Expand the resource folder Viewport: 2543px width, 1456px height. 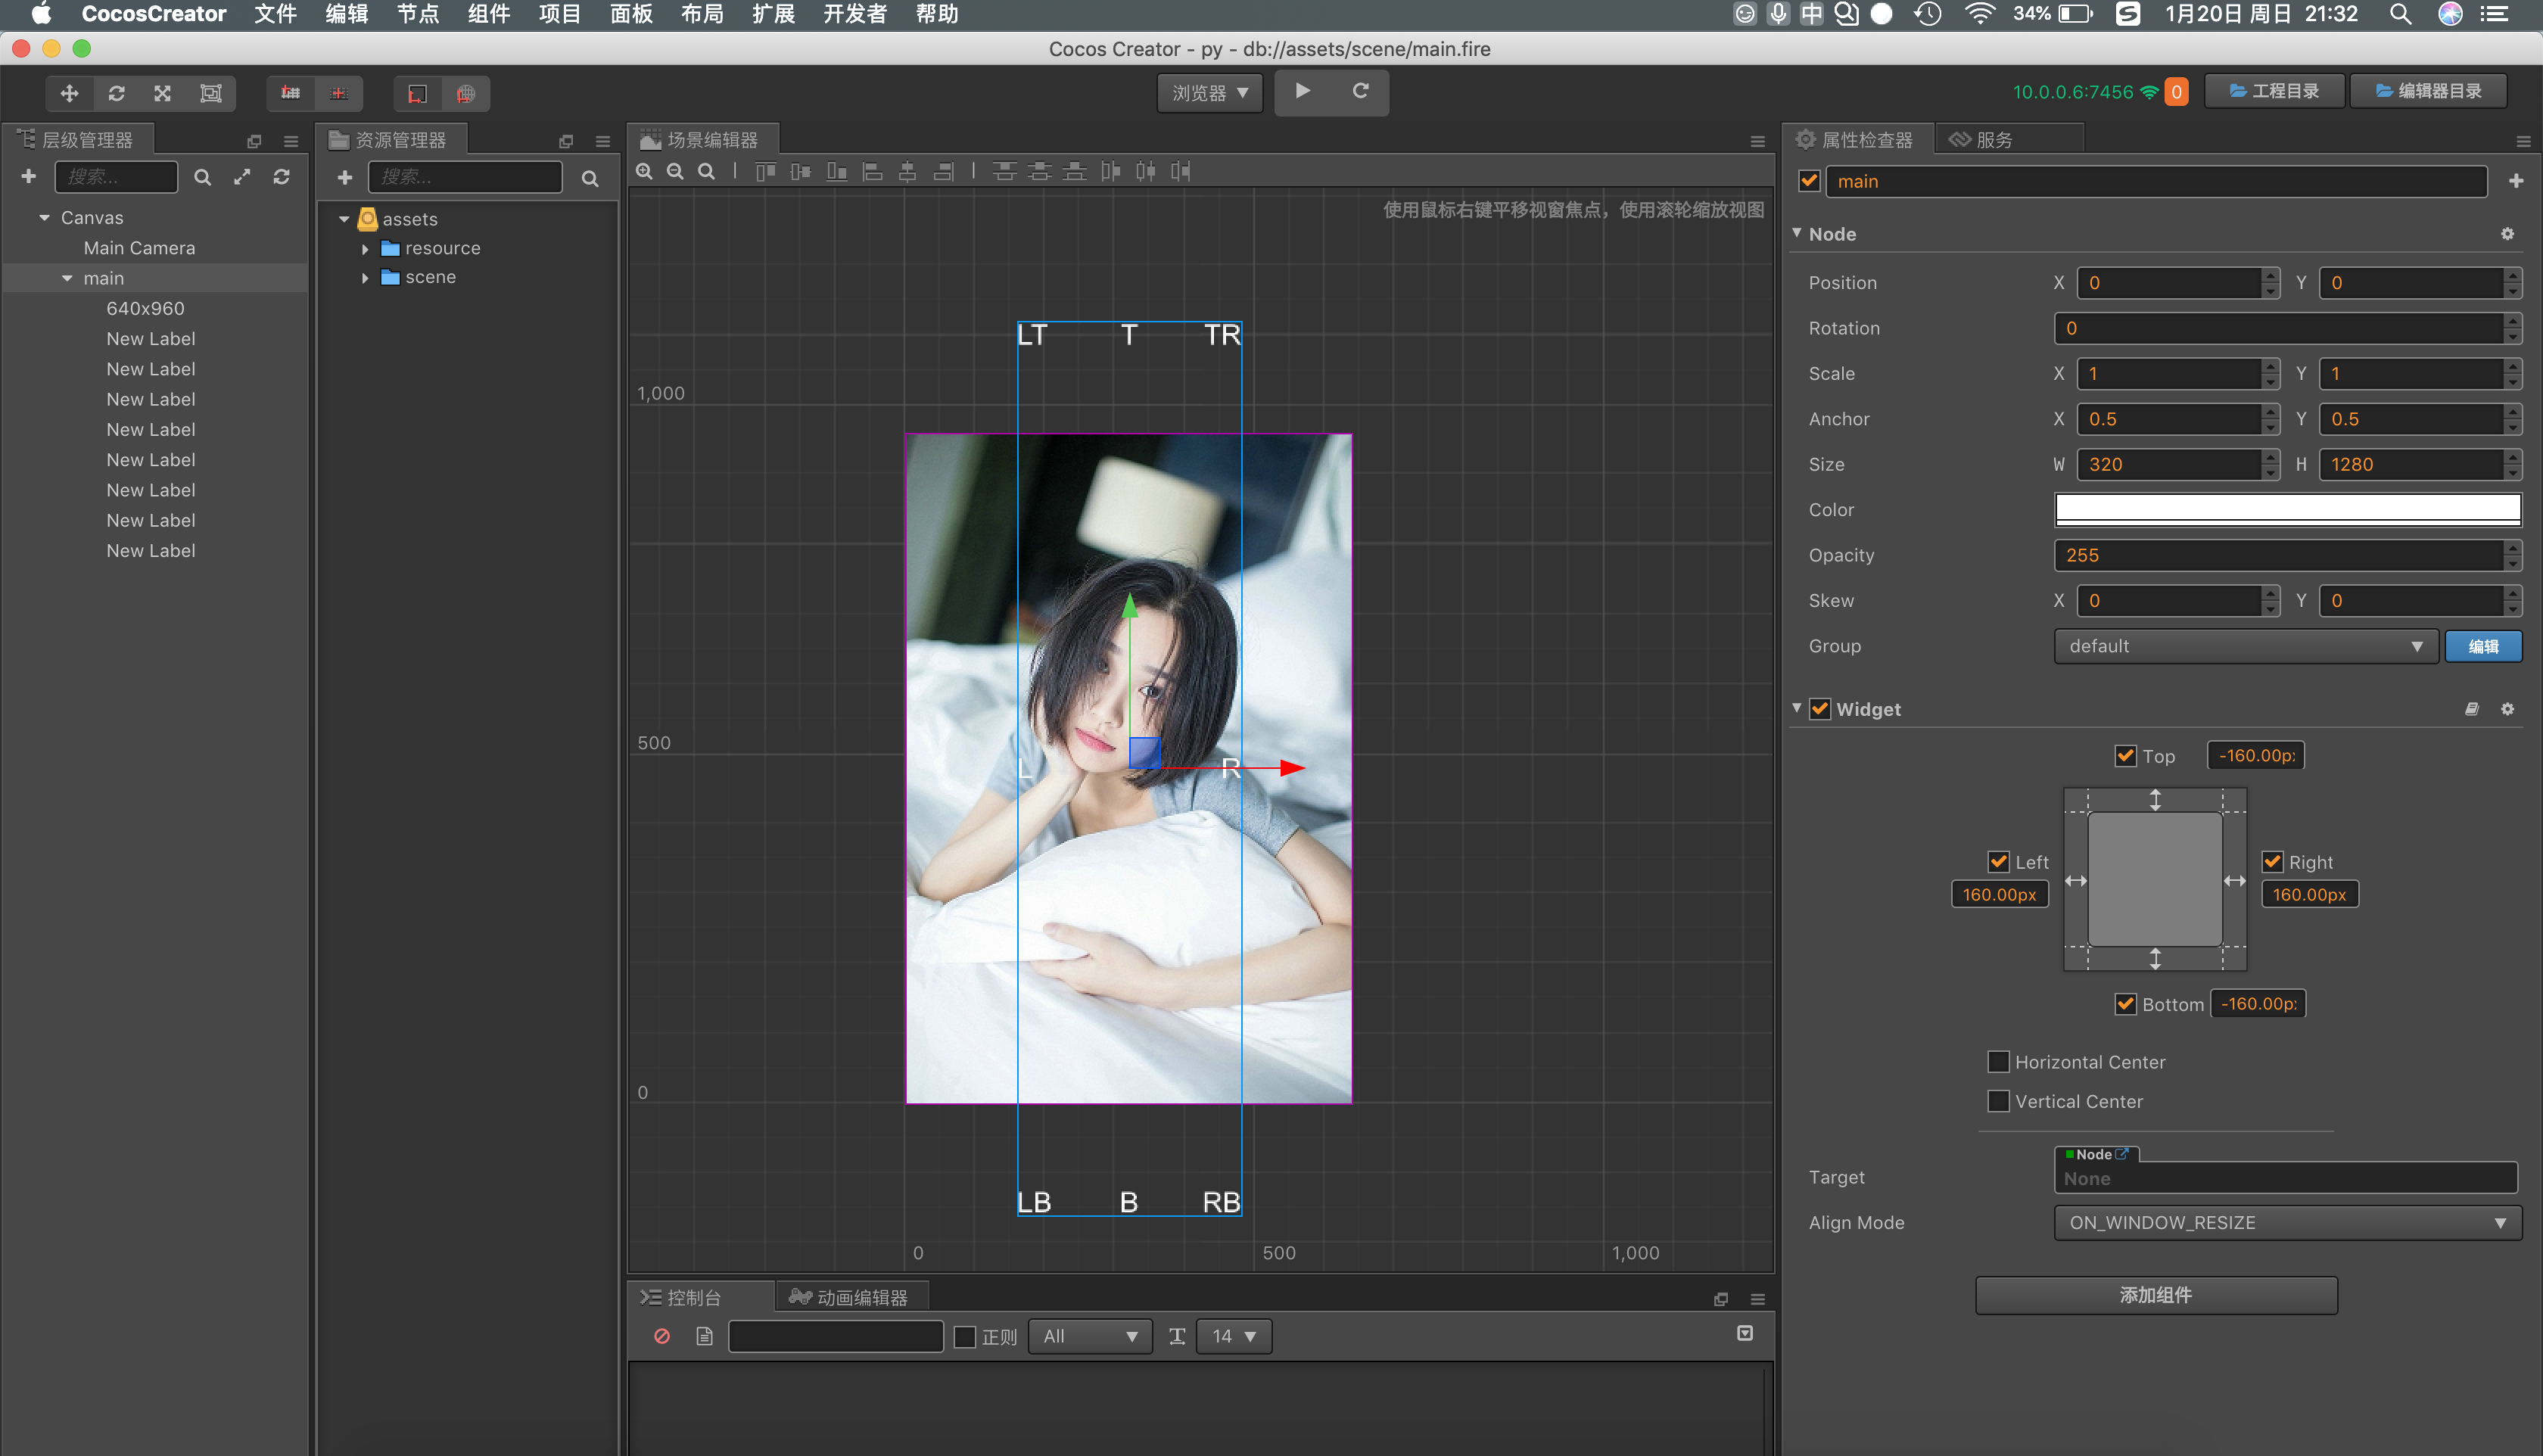[365, 249]
